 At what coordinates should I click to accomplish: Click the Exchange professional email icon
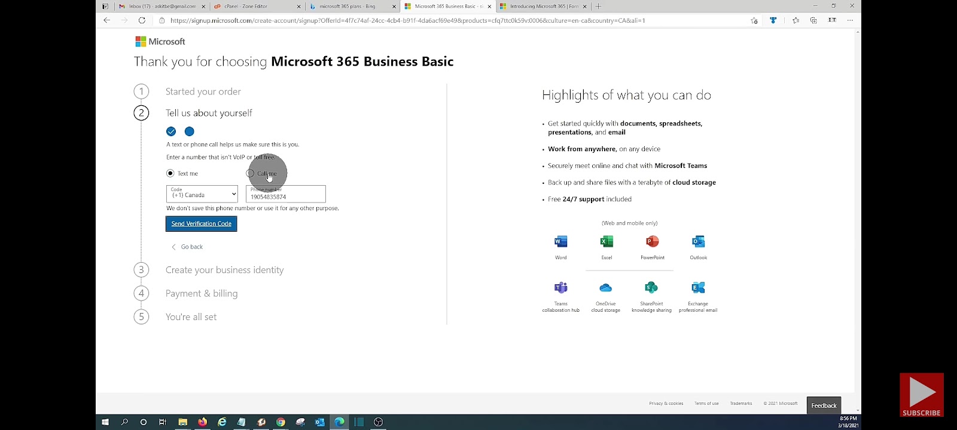pyautogui.click(x=697, y=288)
